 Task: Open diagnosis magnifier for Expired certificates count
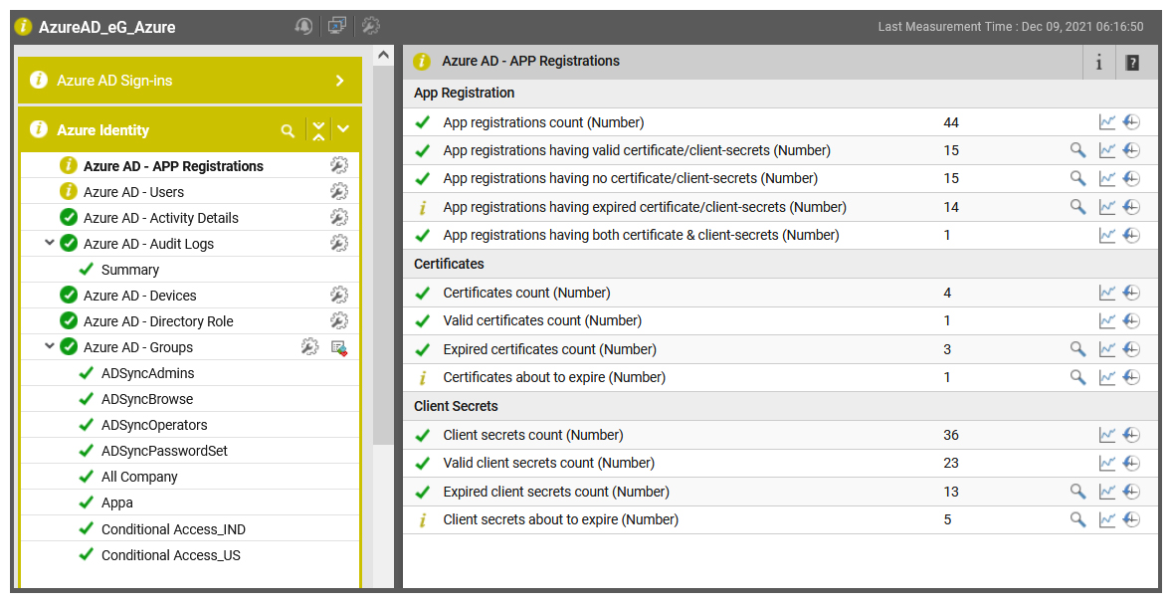point(1077,349)
